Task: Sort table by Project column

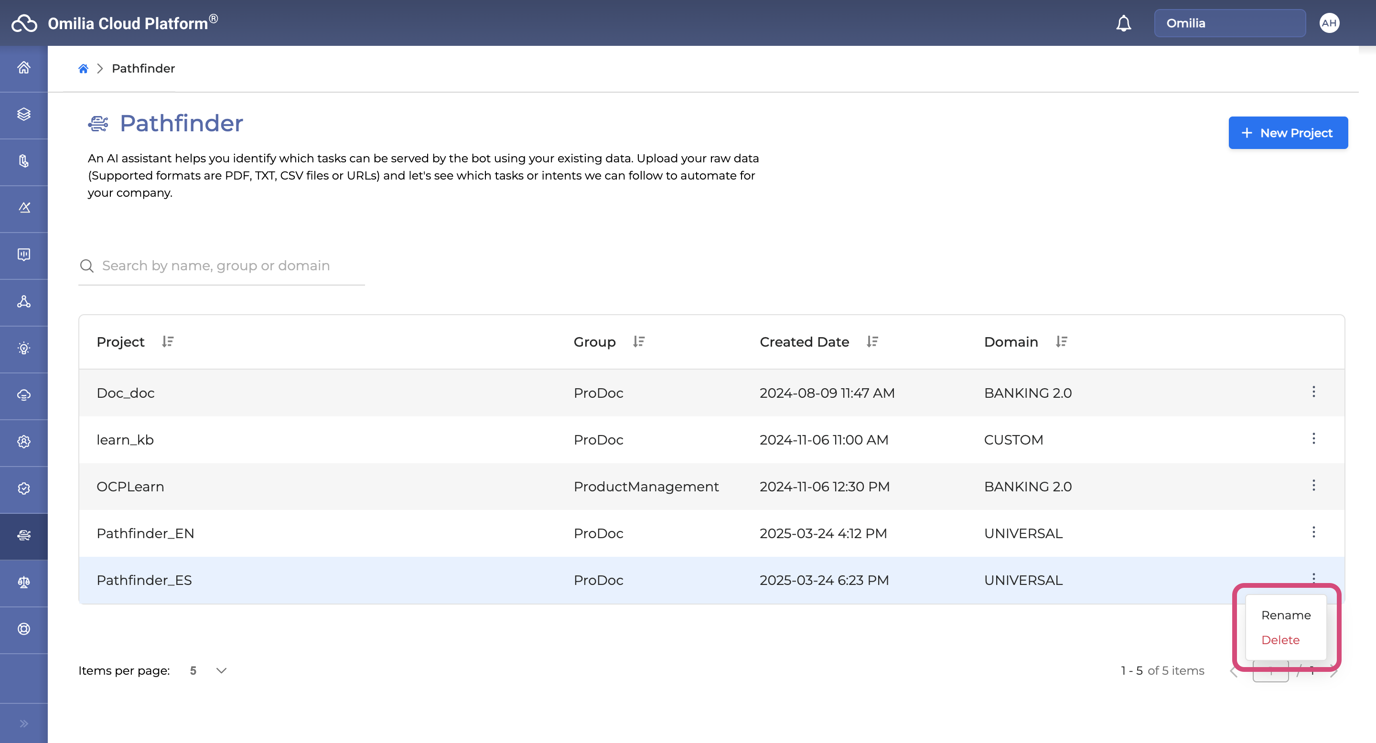Action: 168,341
